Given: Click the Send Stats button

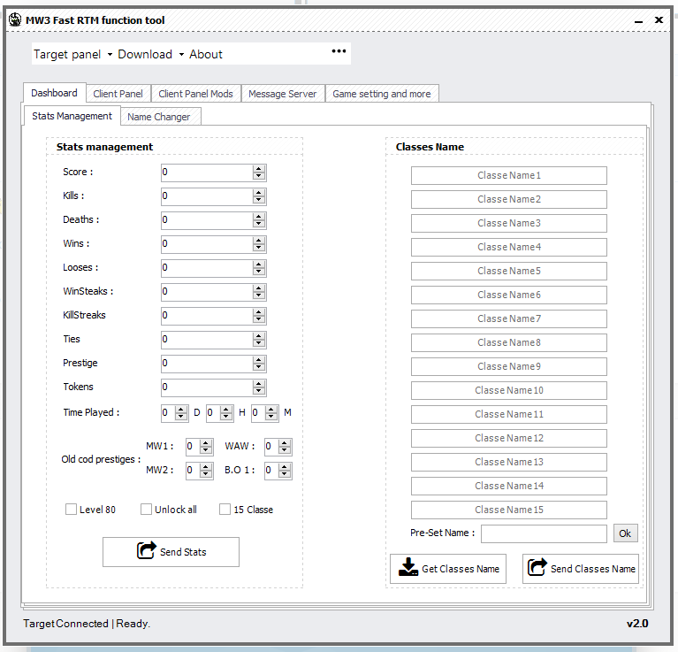Looking at the screenshot, I should tap(171, 552).
